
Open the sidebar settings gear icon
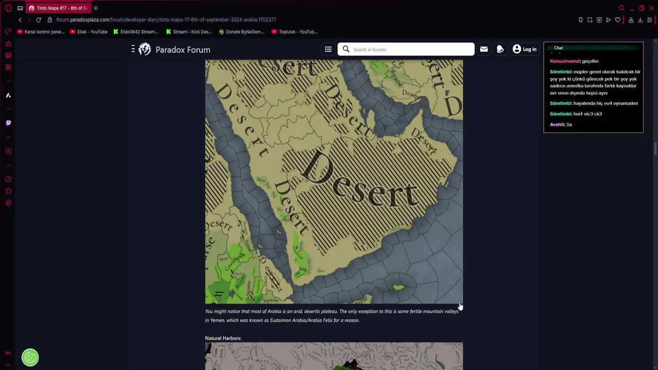tap(8, 203)
